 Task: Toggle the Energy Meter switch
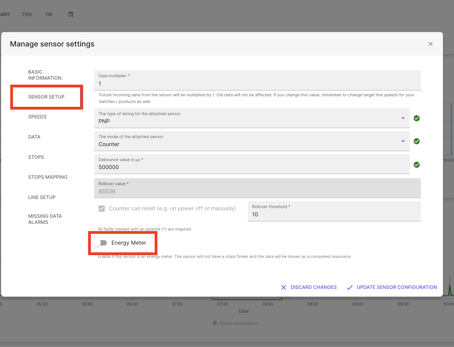tap(100, 243)
